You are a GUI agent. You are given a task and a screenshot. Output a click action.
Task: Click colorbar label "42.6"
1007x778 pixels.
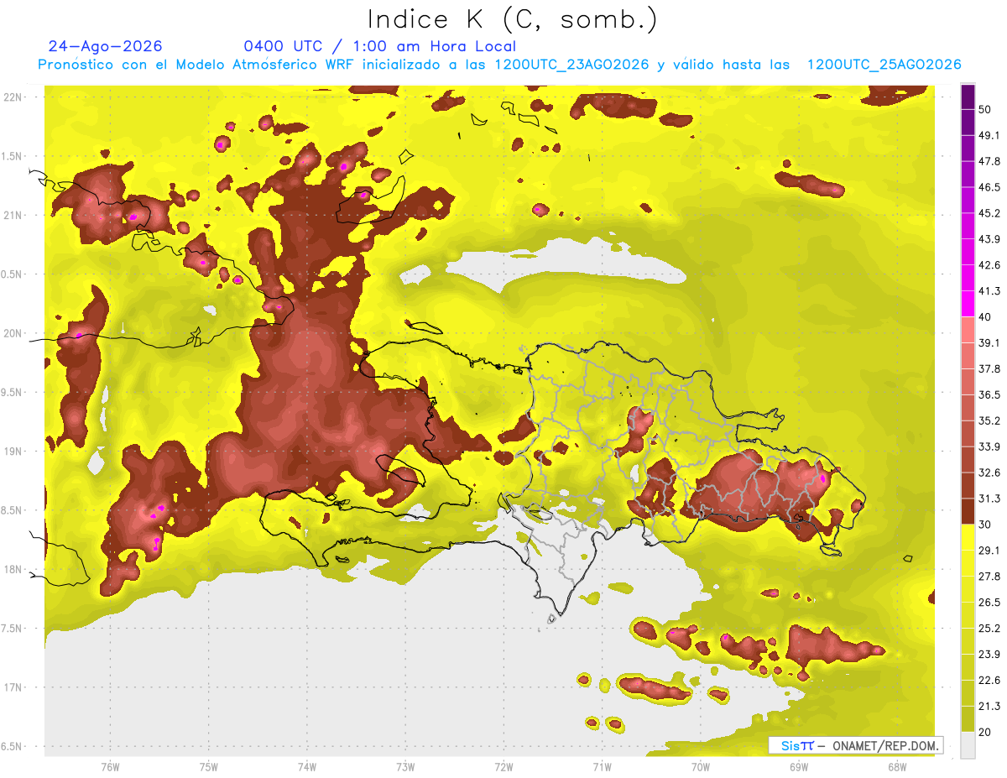pos(989,265)
